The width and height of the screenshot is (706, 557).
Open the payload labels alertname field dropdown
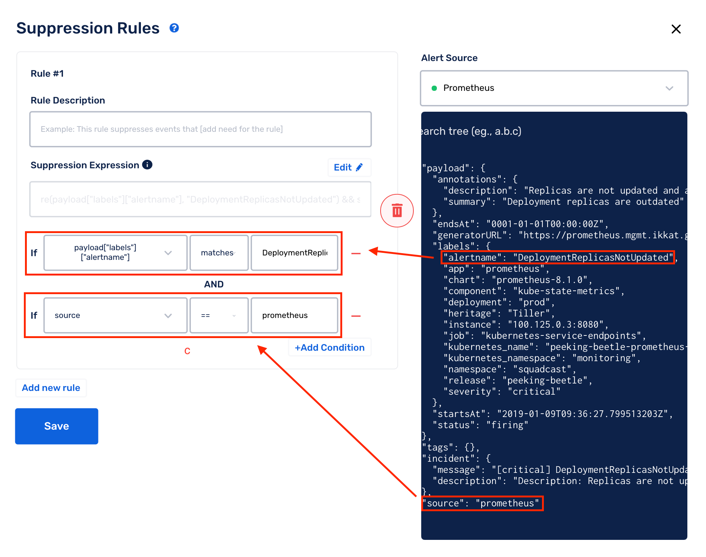point(116,253)
